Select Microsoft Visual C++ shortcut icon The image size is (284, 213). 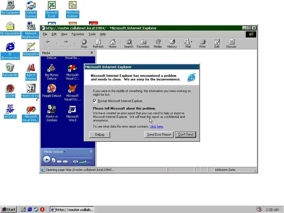(x=72, y=72)
